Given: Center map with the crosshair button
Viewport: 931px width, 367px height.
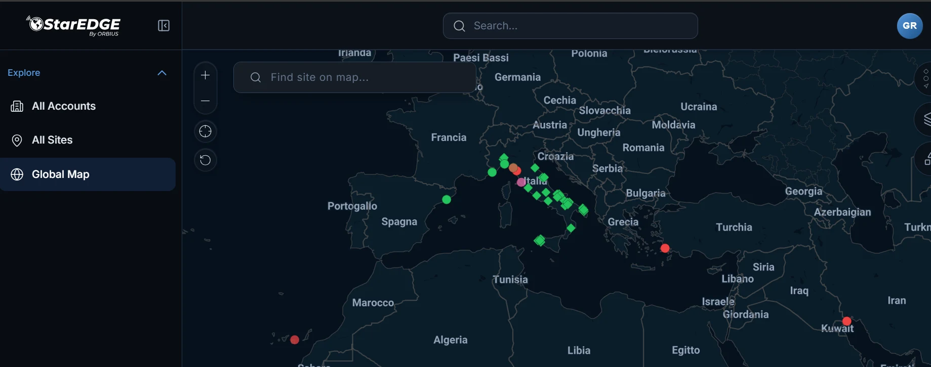Looking at the screenshot, I should (205, 131).
